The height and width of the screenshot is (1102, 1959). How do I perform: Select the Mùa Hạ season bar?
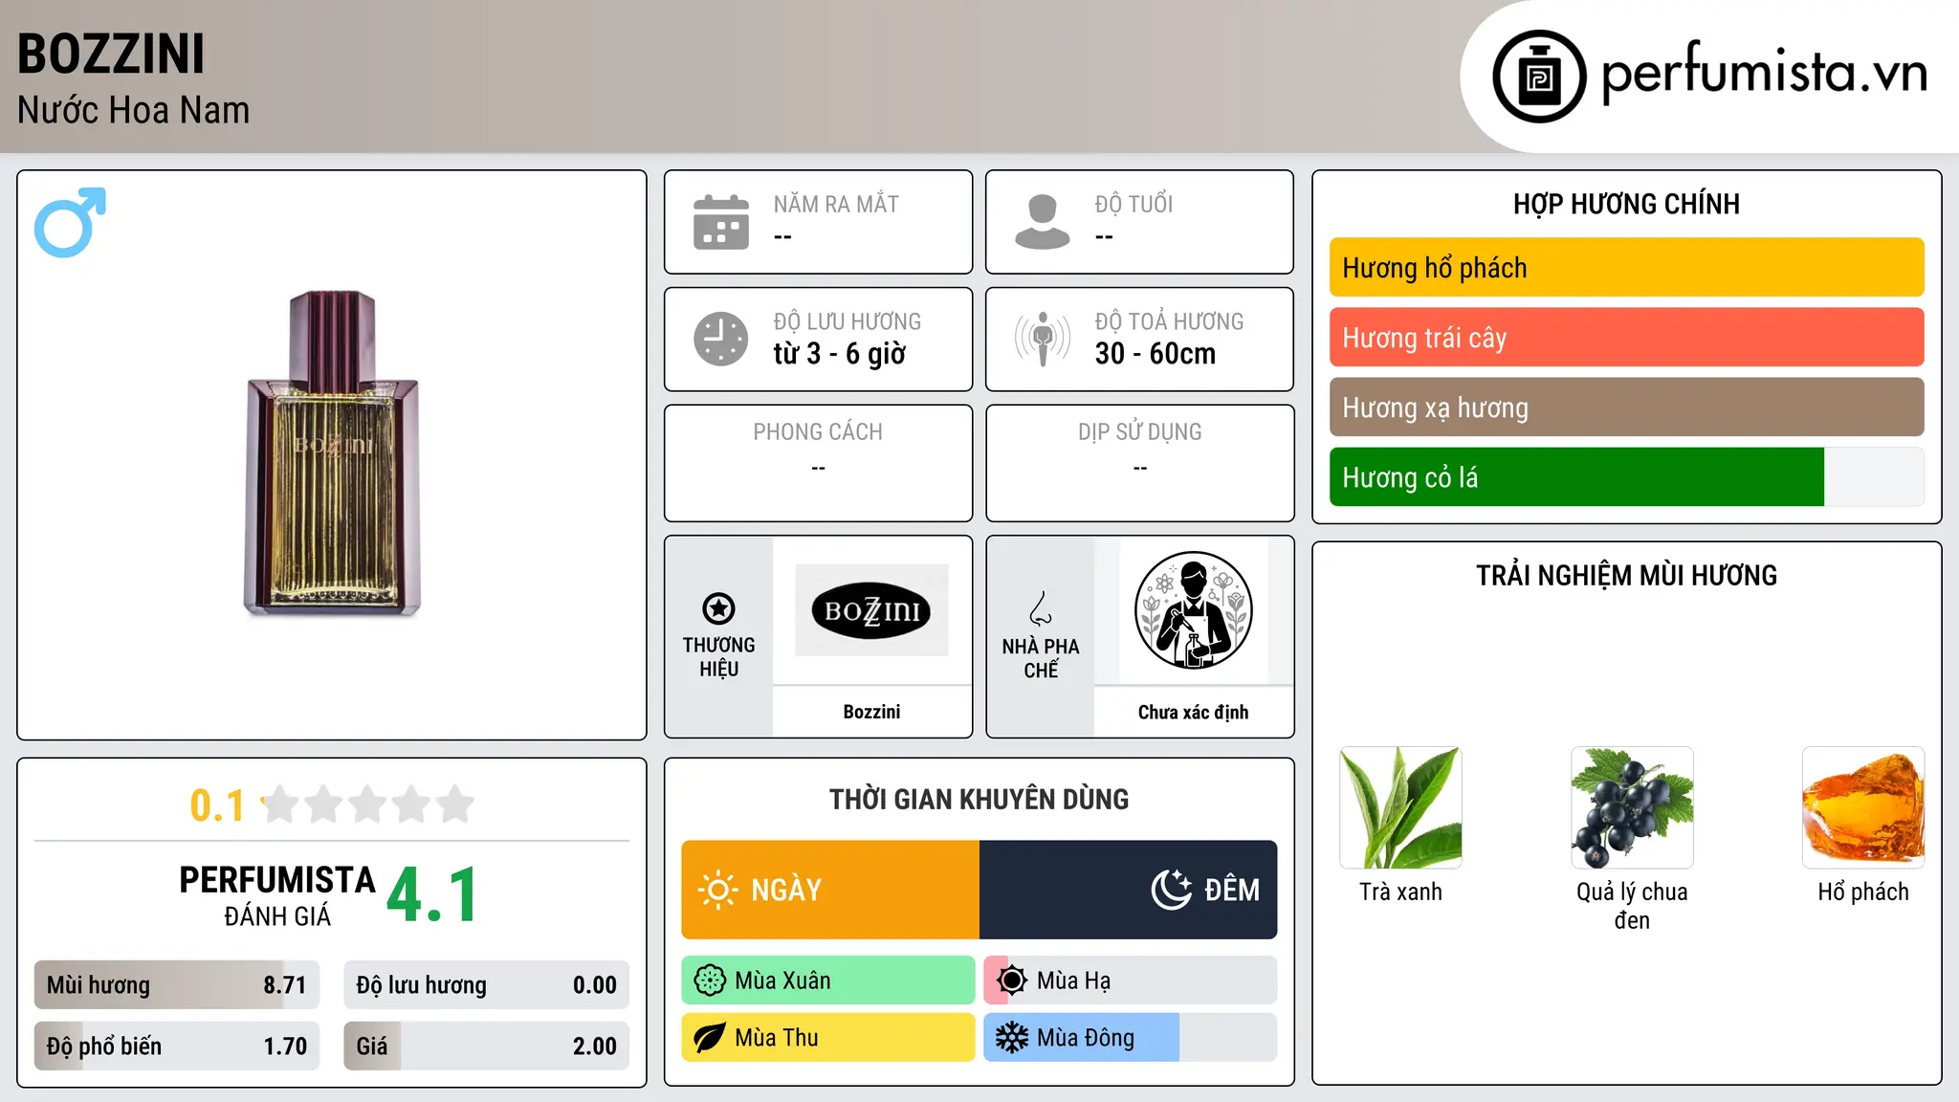click(1131, 981)
